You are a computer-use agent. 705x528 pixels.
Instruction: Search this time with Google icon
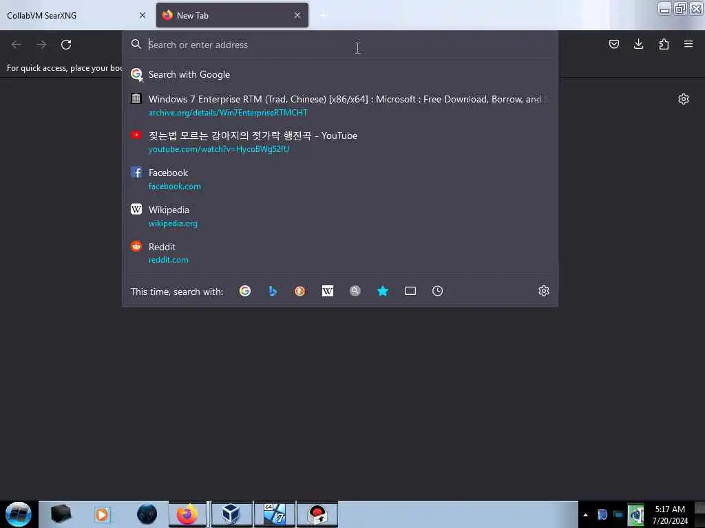coord(245,291)
